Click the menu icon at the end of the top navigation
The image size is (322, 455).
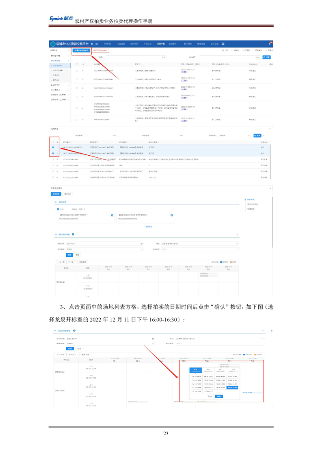coord(223,43)
